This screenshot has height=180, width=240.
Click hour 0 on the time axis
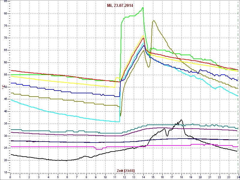tap(10, 177)
